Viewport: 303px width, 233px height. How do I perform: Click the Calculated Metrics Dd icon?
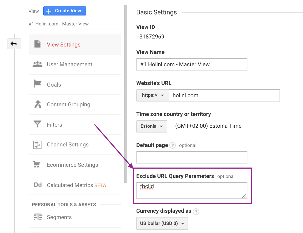pyautogui.click(x=38, y=185)
